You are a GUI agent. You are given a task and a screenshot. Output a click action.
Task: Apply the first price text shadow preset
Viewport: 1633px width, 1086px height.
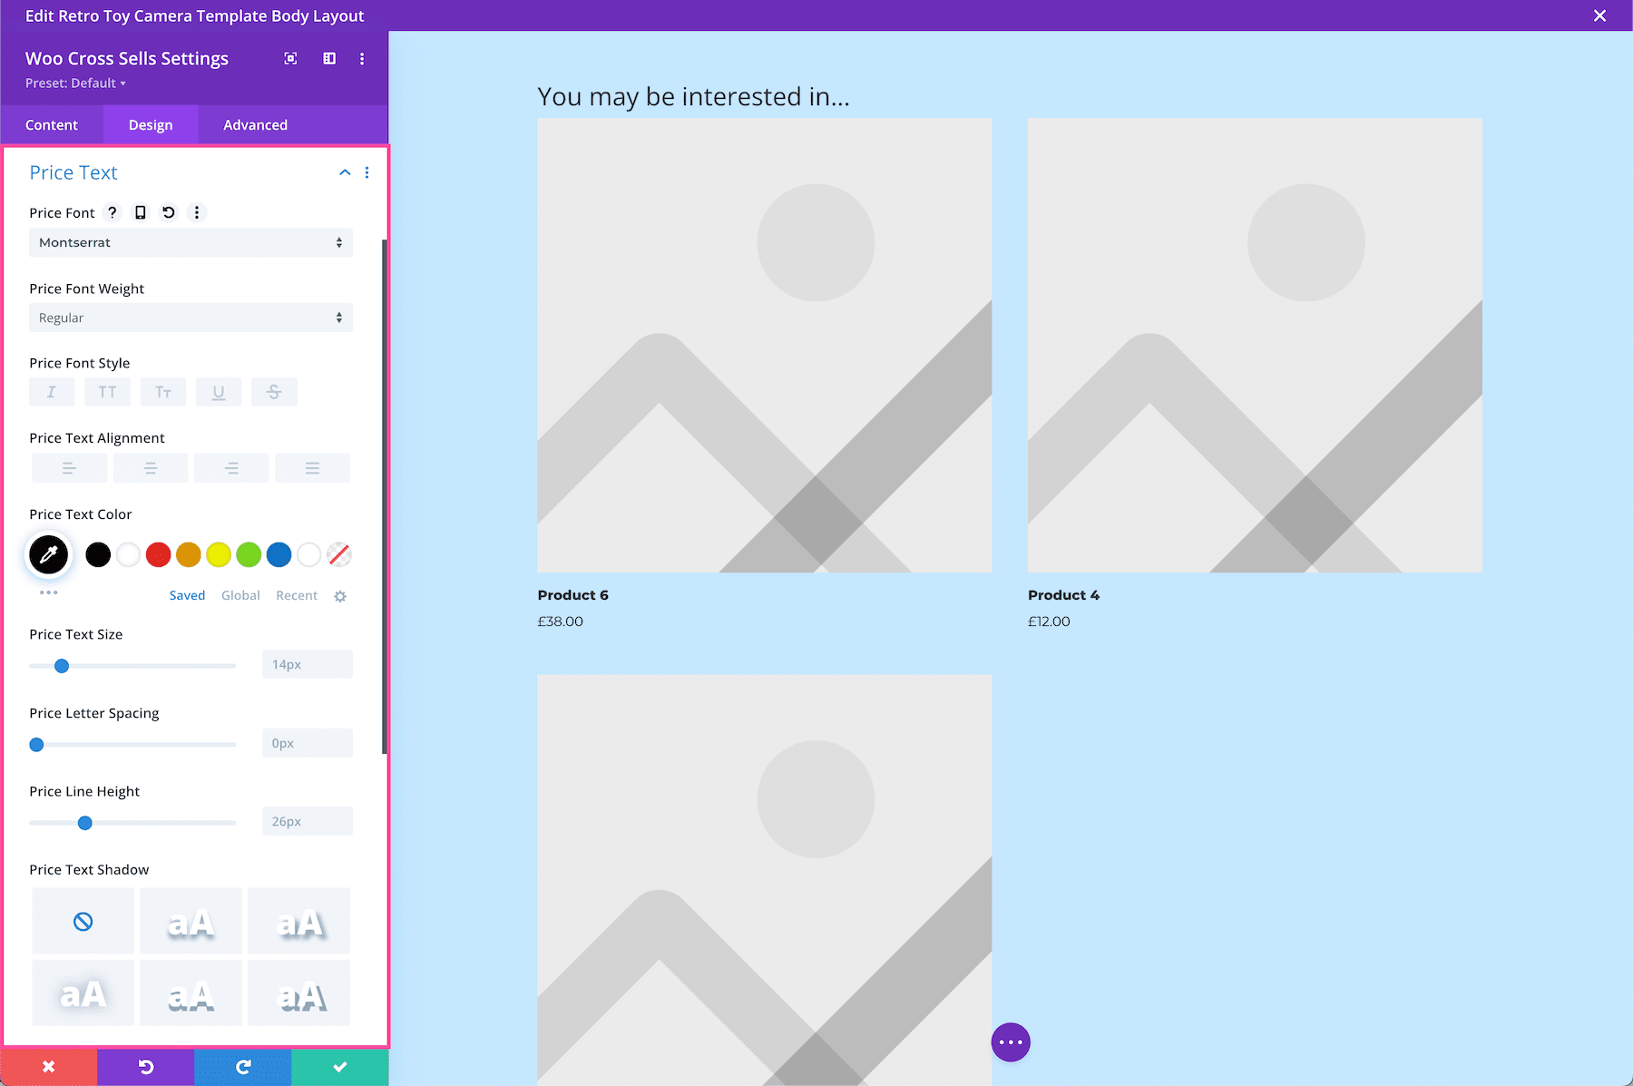(191, 920)
